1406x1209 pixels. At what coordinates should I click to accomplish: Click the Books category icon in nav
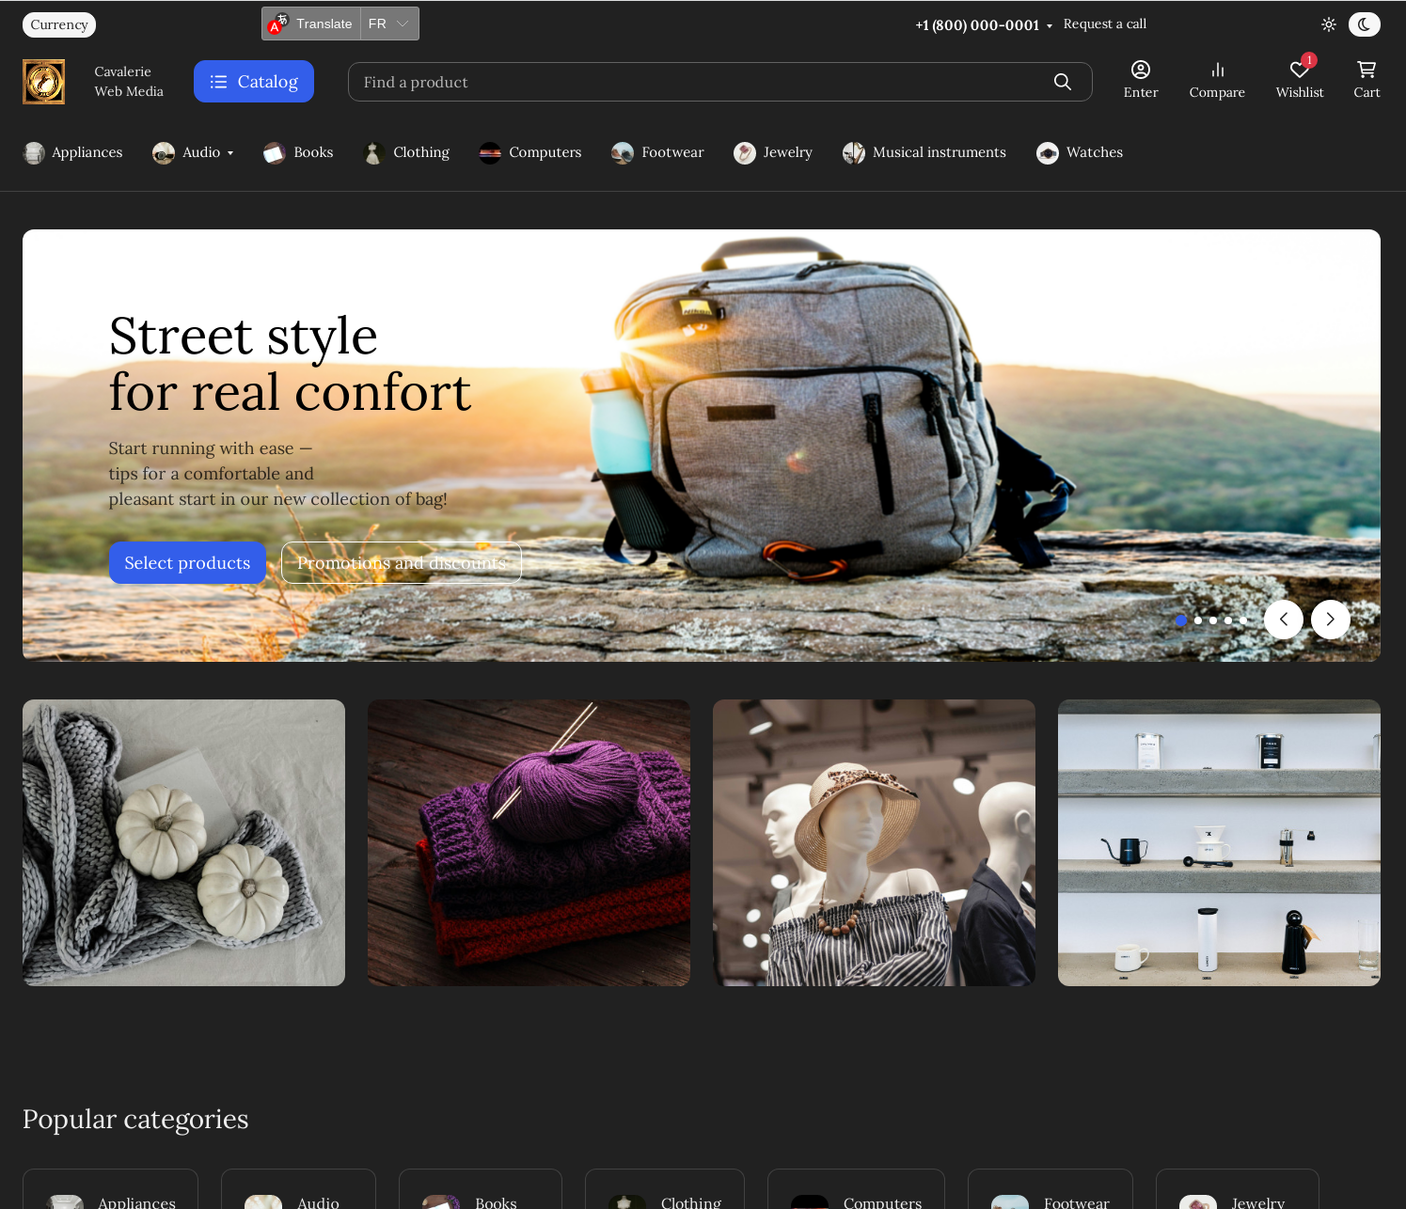pyautogui.click(x=275, y=152)
